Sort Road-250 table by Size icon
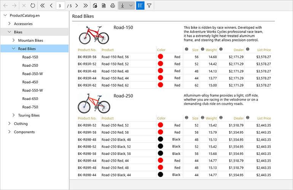 click(x=186, y=117)
